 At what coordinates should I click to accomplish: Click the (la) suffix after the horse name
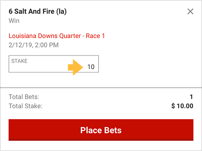click(x=61, y=12)
